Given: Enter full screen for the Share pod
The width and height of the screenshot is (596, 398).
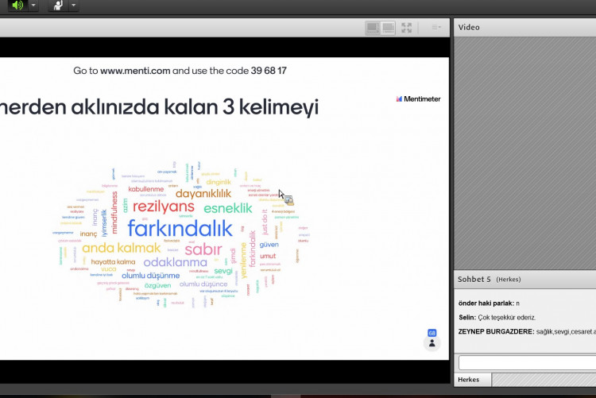Looking at the screenshot, I should pos(407,27).
